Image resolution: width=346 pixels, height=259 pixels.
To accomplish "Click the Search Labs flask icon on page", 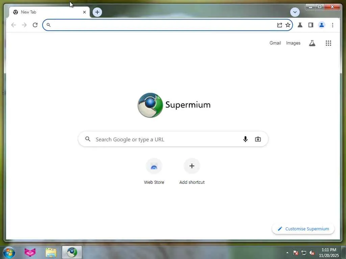I will click(312, 43).
